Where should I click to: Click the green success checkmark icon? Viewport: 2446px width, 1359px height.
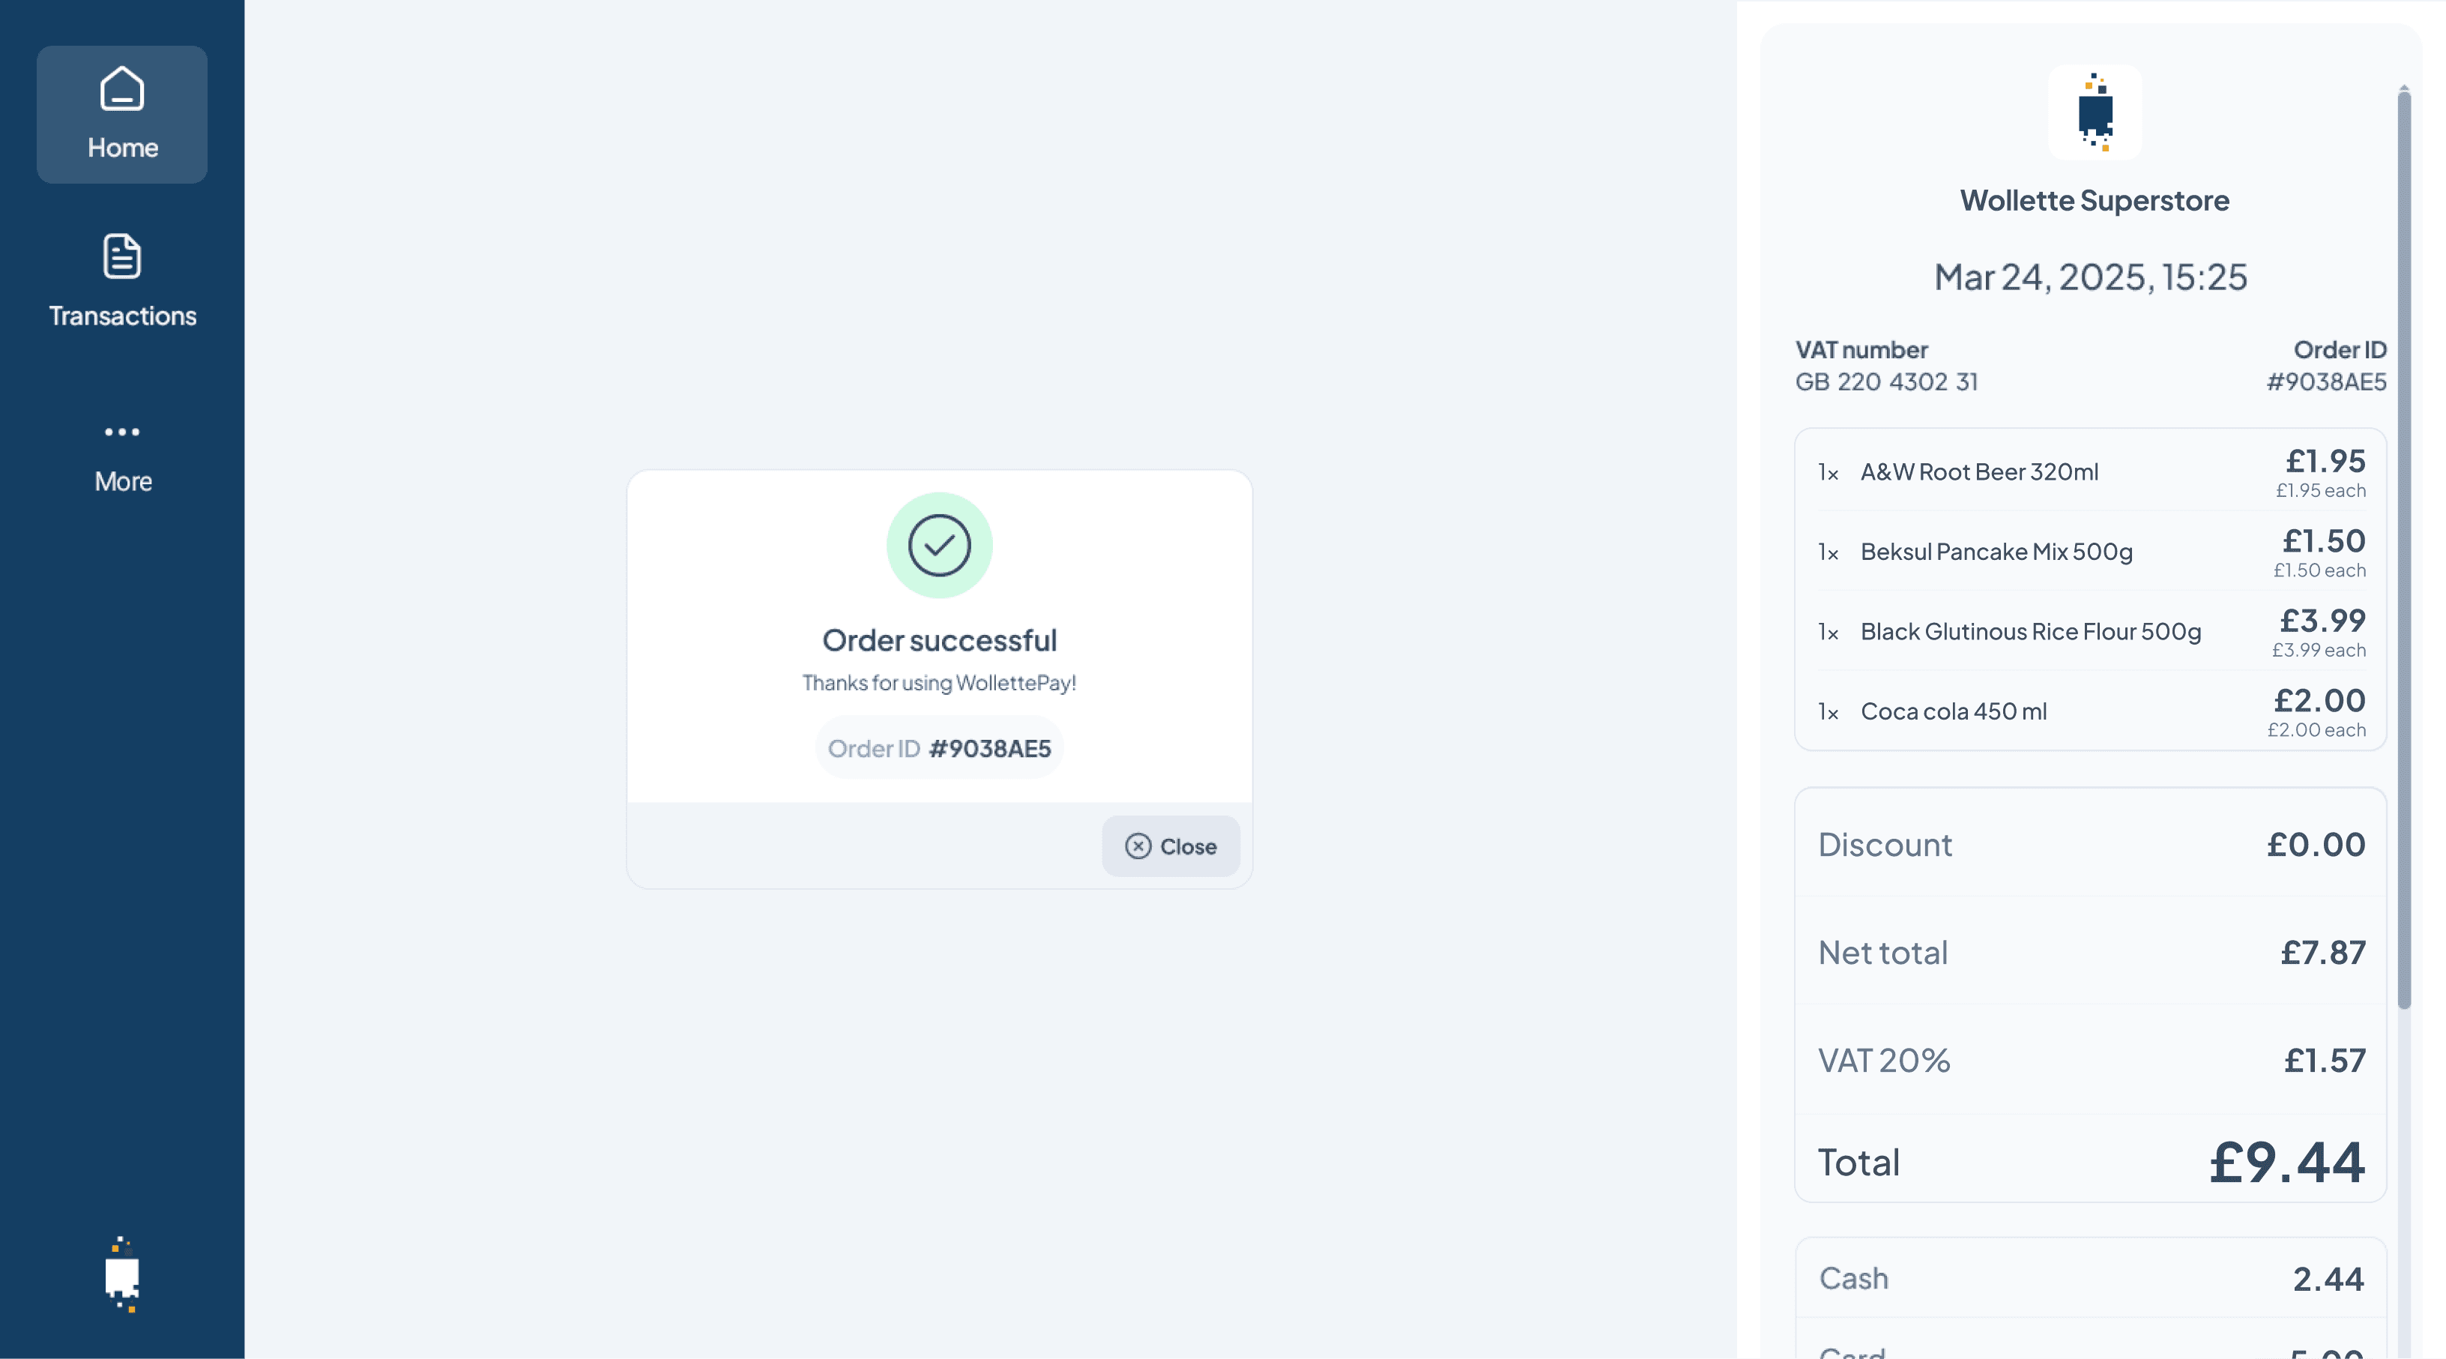(x=939, y=545)
